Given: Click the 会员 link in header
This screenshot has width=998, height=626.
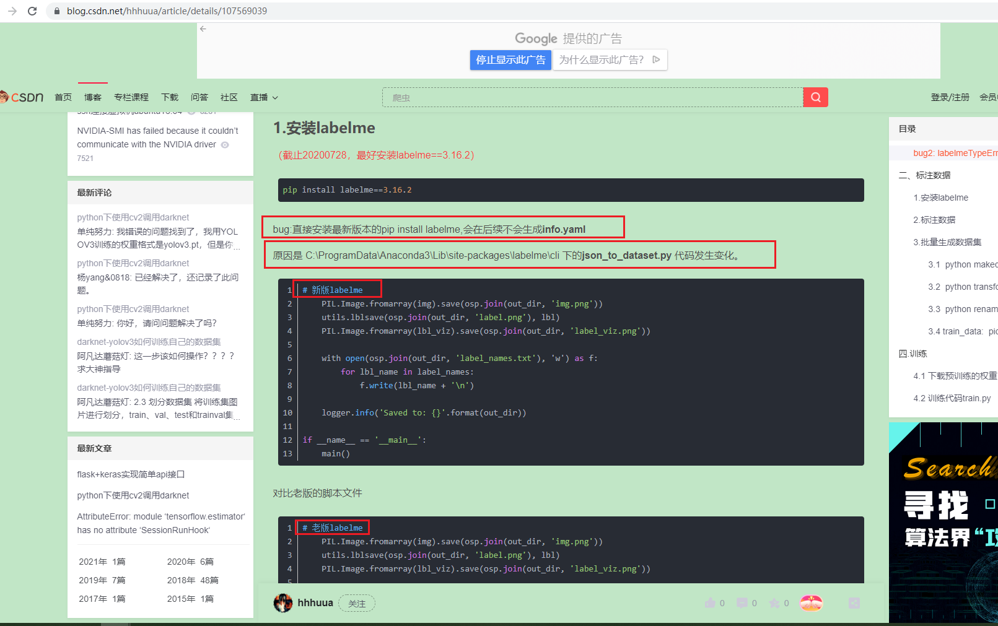Looking at the screenshot, I should click(x=988, y=97).
